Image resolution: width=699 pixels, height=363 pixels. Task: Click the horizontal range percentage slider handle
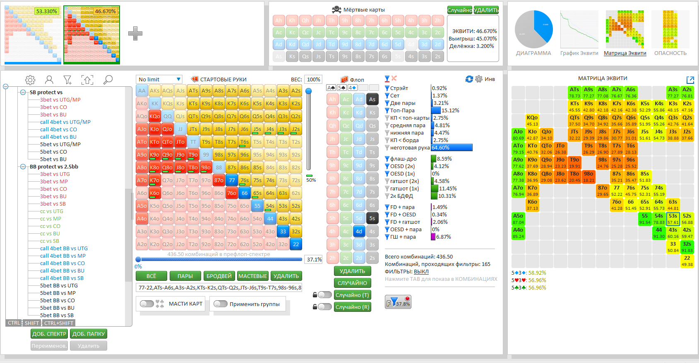[138, 260]
